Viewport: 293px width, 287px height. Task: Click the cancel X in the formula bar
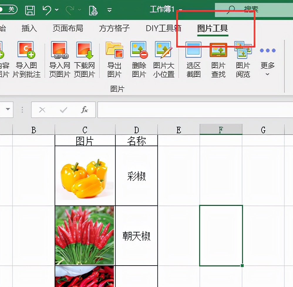[42, 109]
